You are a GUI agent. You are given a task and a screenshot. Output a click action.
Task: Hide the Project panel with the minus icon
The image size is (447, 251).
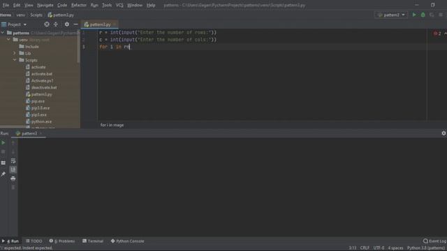(x=76, y=24)
